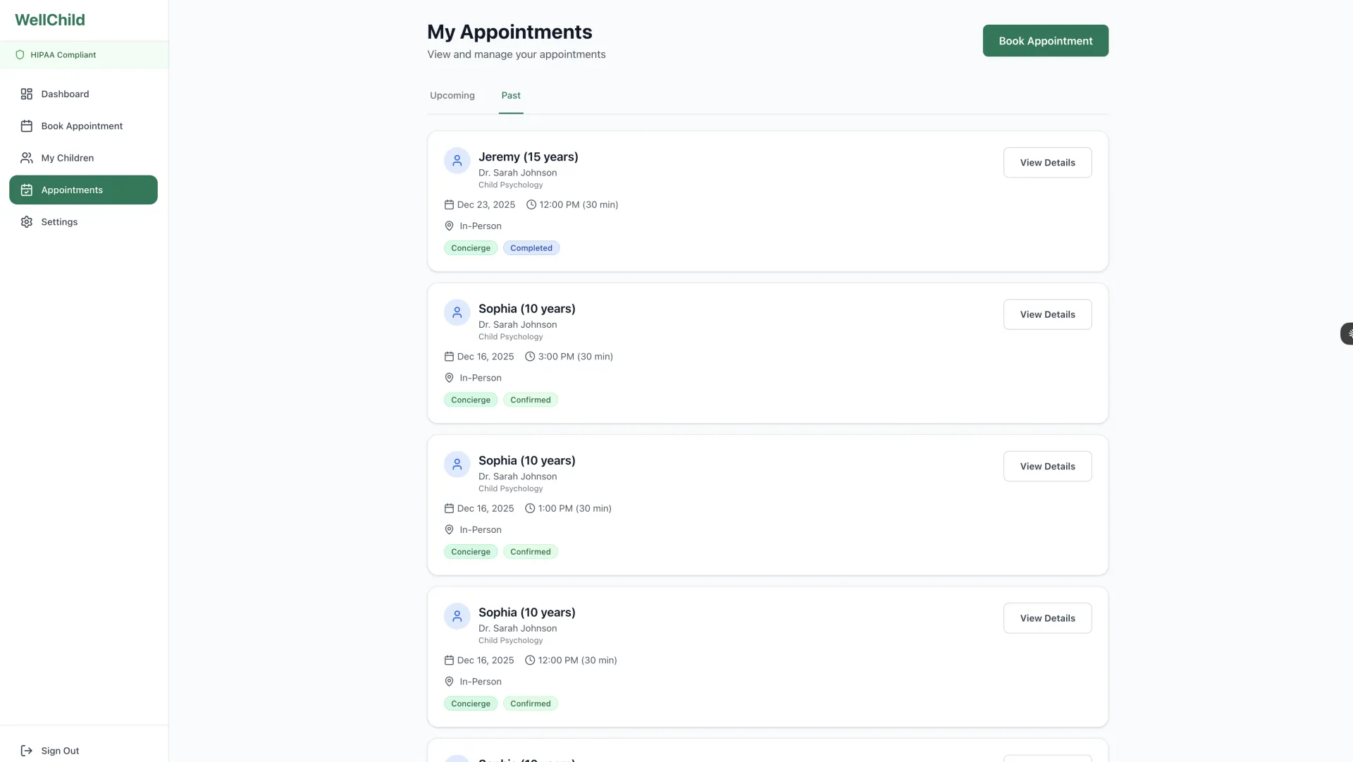Click the Sign Out arrow icon
1353x762 pixels.
(x=27, y=751)
